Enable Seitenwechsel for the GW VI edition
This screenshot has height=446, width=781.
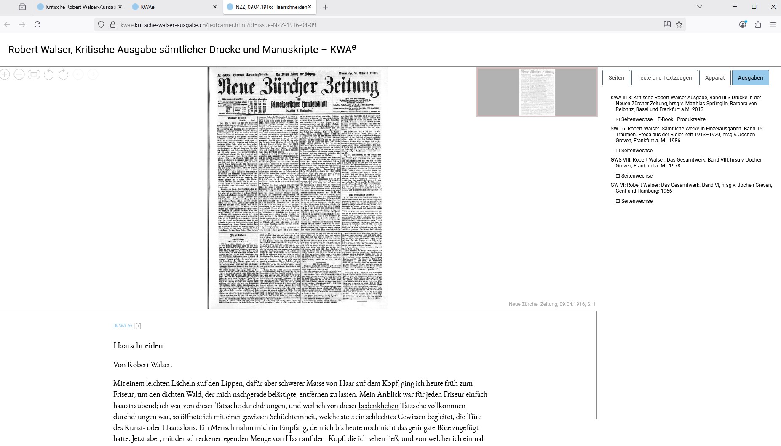[617, 201]
